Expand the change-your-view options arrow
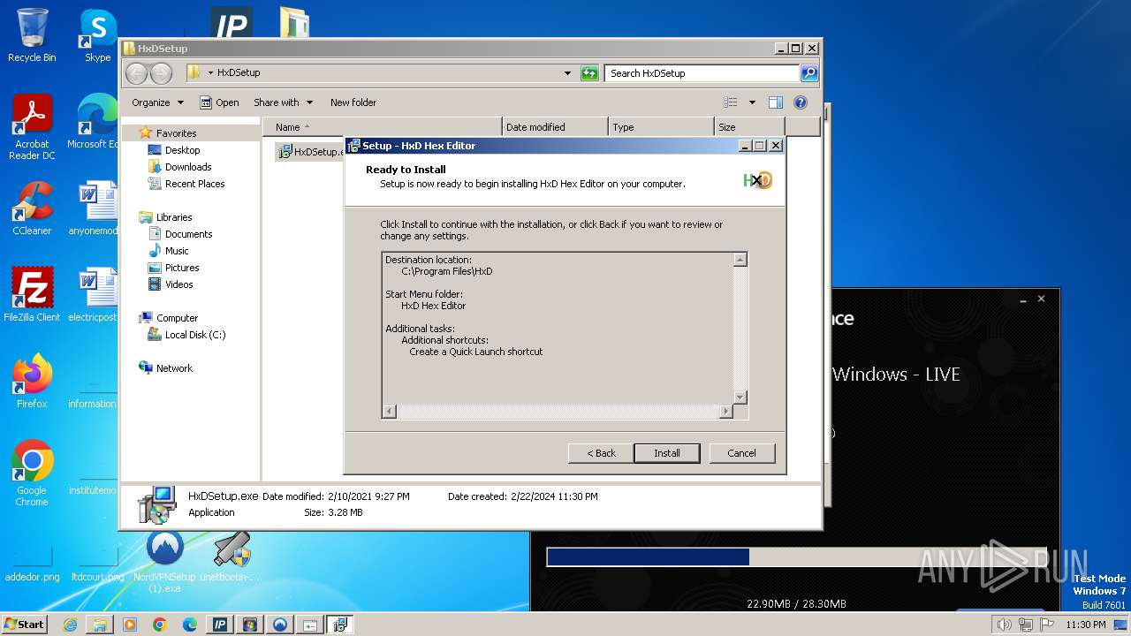 tap(752, 102)
